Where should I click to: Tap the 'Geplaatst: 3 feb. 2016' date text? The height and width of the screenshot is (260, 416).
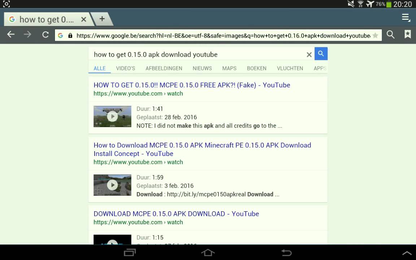[165, 186]
